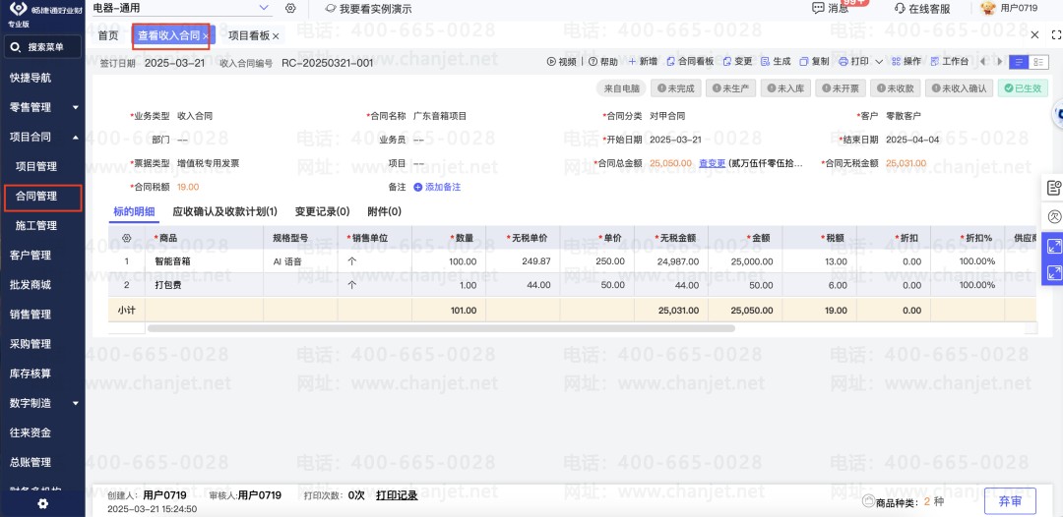1063x517 pixels.
Task: Click the 变更 change button
Action: pos(737,62)
